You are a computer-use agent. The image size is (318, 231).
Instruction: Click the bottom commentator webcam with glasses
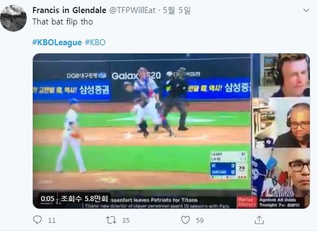(x=281, y=173)
